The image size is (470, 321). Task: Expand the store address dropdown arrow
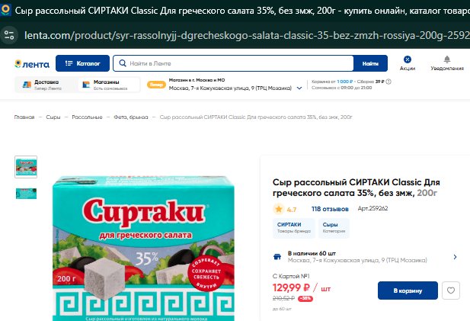299,88
